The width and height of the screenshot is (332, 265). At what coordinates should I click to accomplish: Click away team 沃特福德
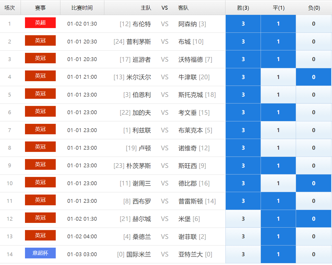pyautogui.click(x=191, y=59)
